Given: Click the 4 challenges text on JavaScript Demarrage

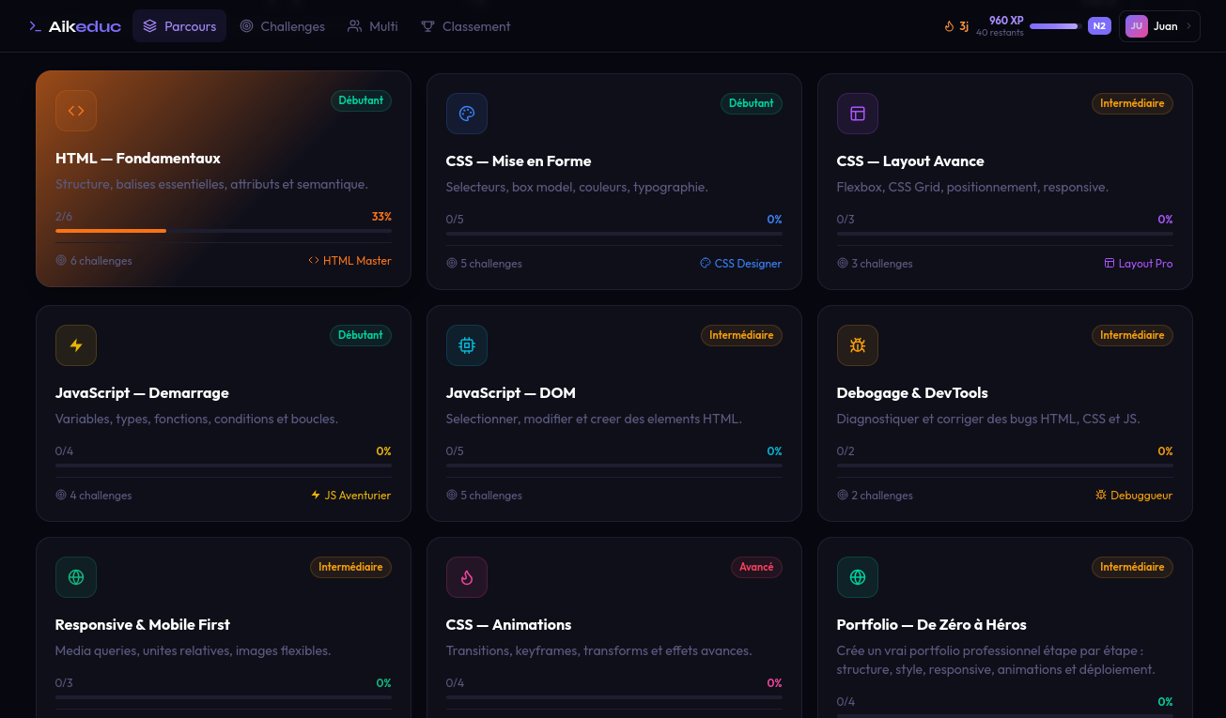Looking at the screenshot, I should tap(101, 496).
